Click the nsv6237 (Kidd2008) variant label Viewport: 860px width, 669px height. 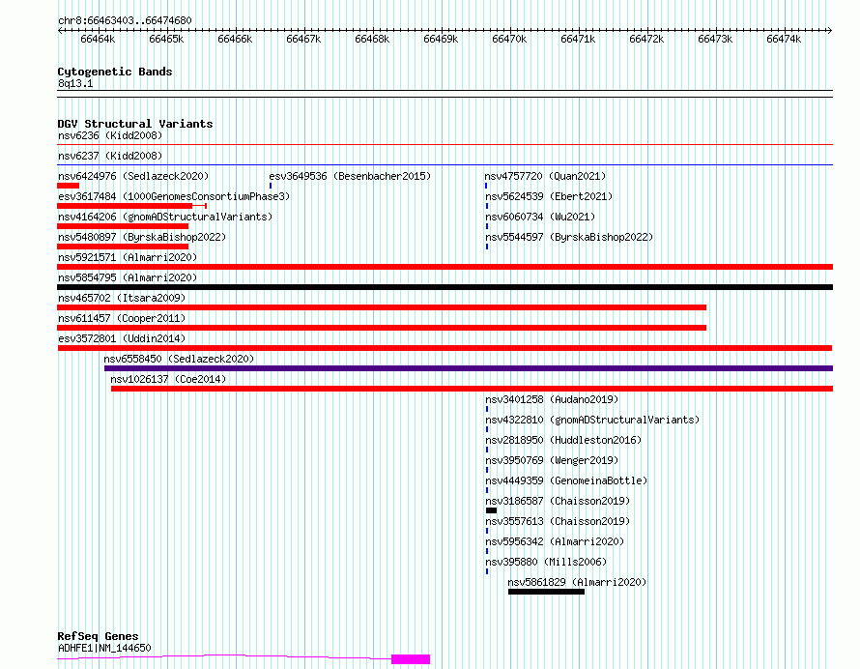point(110,156)
